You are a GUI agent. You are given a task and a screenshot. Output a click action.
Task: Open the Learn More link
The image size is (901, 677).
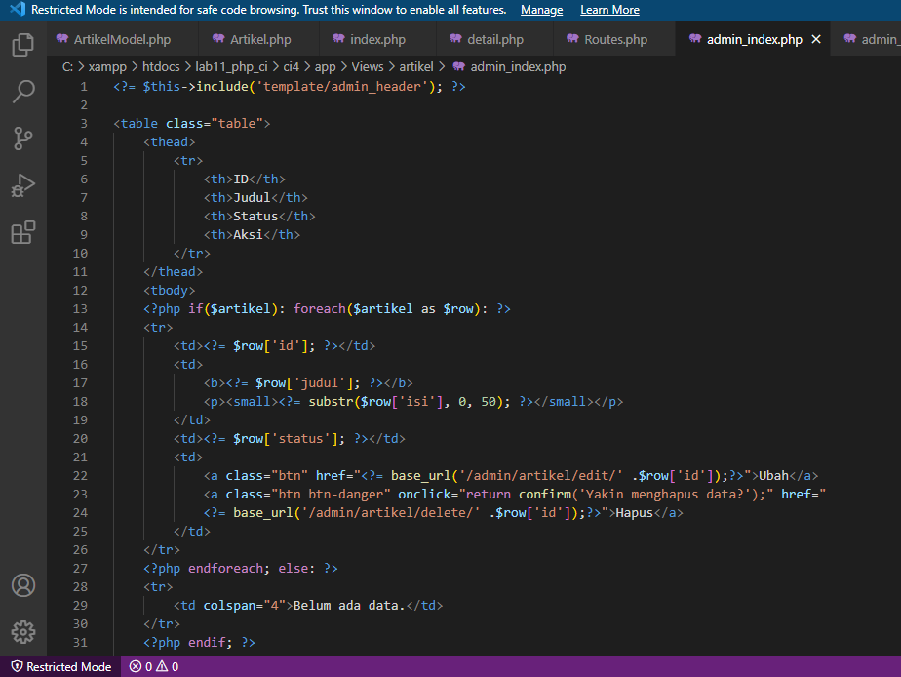click(609, 9)
